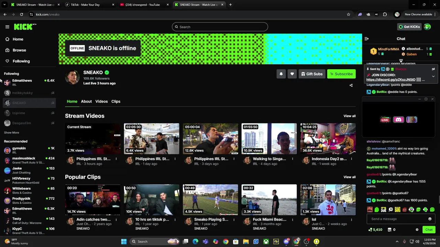The image size is (440, 247).
Task: Click the Discord pink icon in popup
Action: (x=398, y=119)
